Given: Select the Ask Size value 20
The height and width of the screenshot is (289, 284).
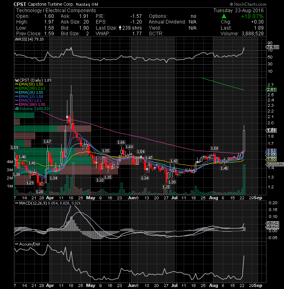Looking at the screenshot, I should click(86, 22).
